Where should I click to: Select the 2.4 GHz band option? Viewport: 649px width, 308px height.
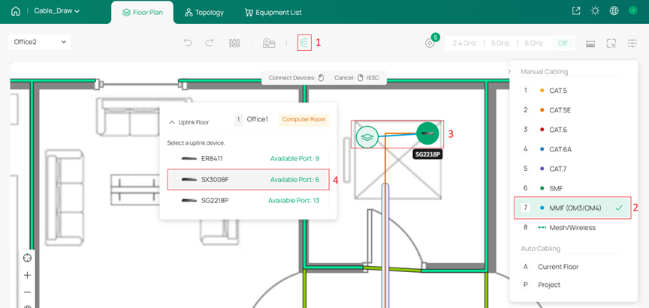(x=465, y=43)
